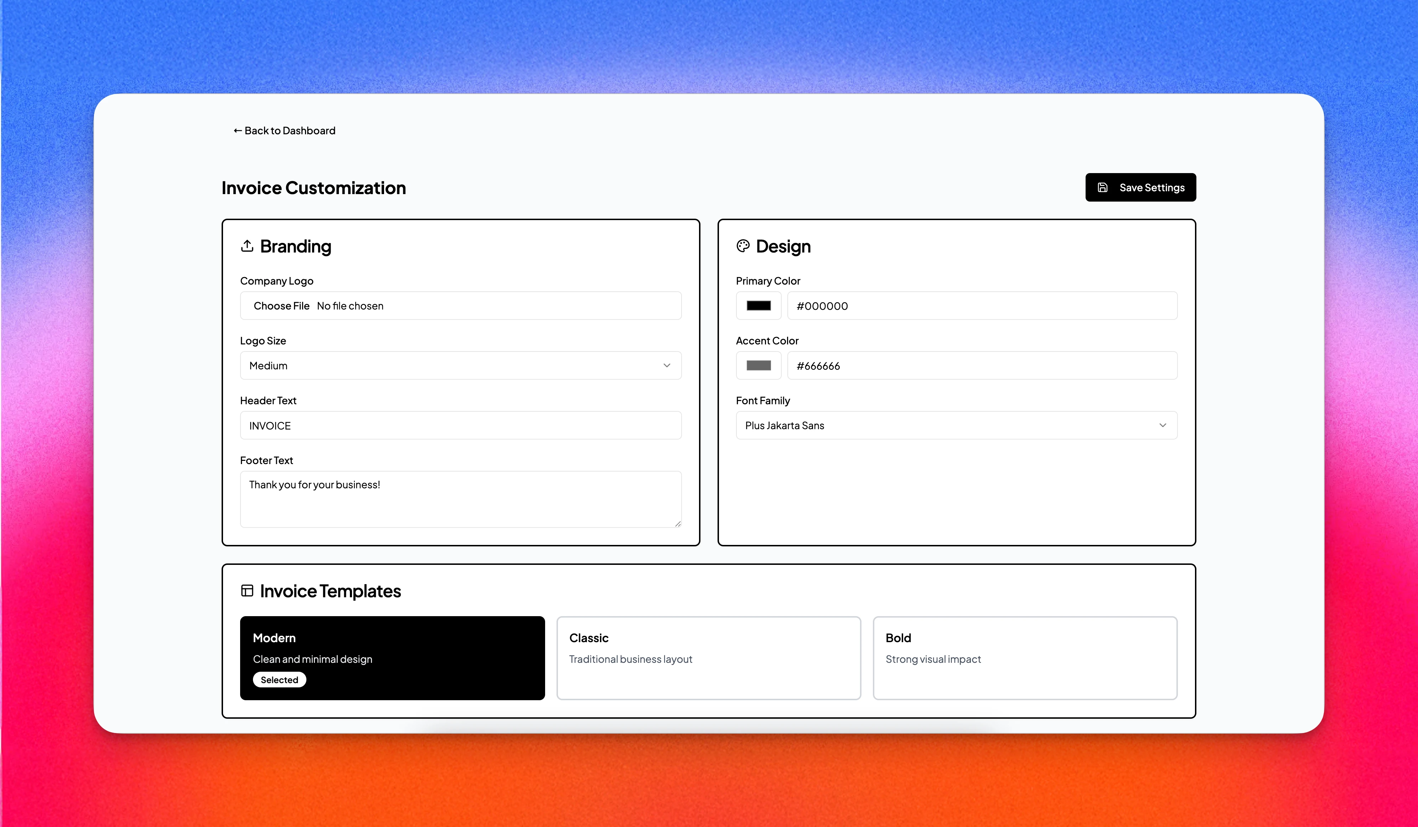
Task: Click the Invoice Customization heading
Action: (x=314, y=188)
